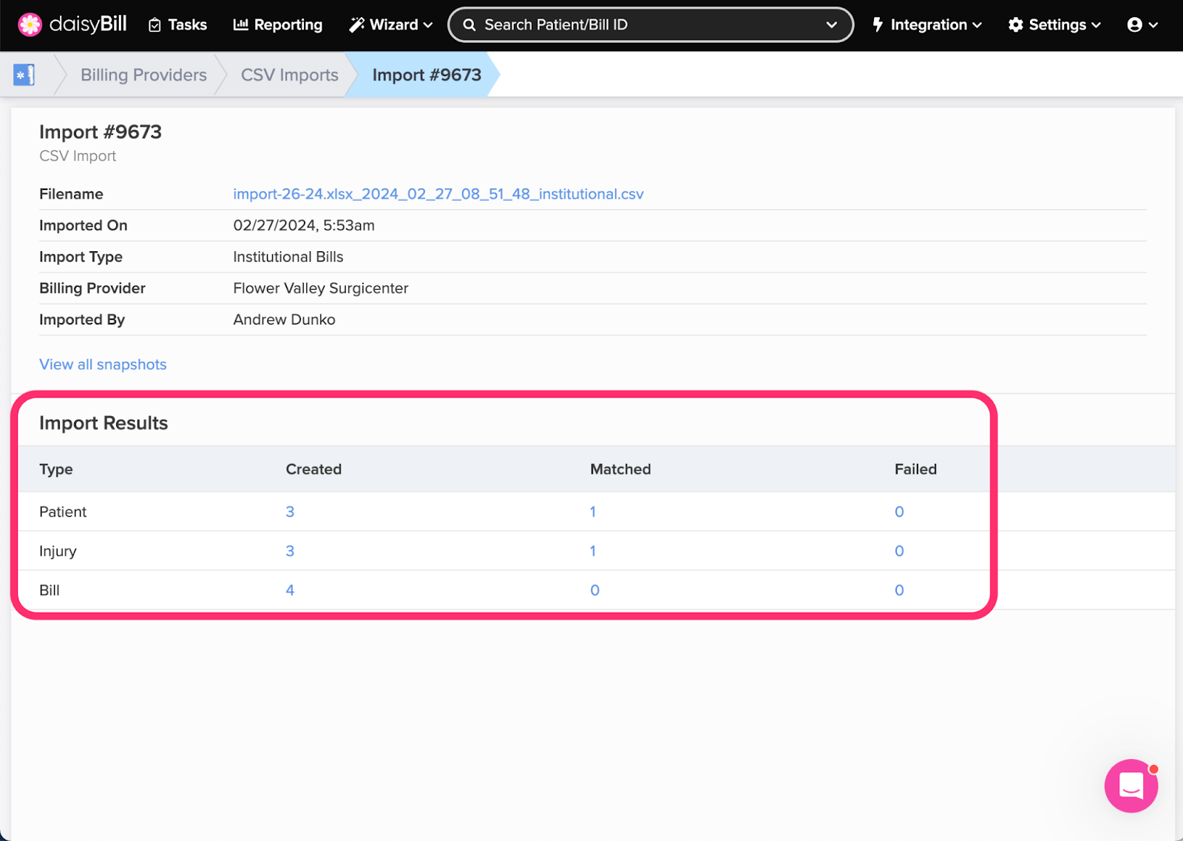Click the Created column header

(313, 469)
